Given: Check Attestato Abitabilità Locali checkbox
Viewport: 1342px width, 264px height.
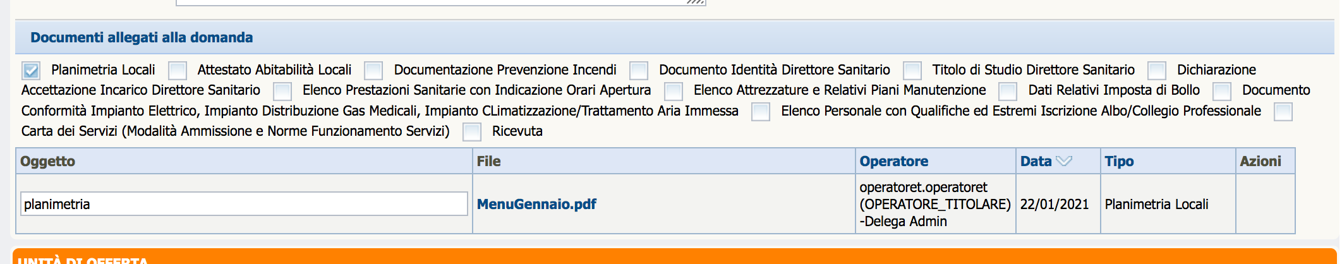Looking at the screenshot, I should coord(178,71).
